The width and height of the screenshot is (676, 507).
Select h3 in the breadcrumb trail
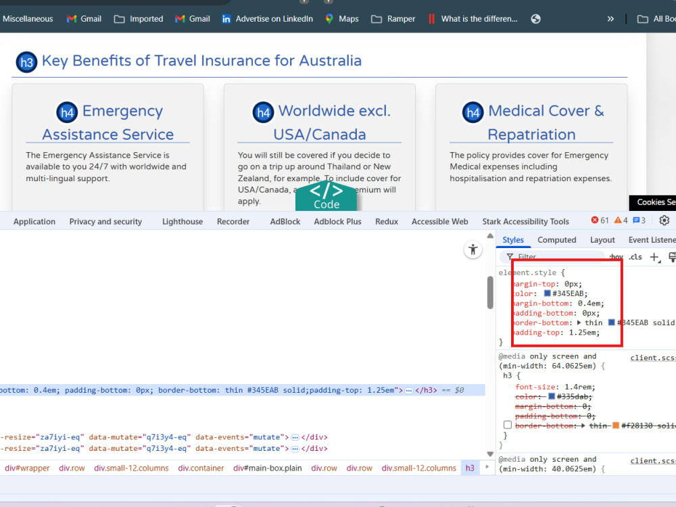point(470,468)
